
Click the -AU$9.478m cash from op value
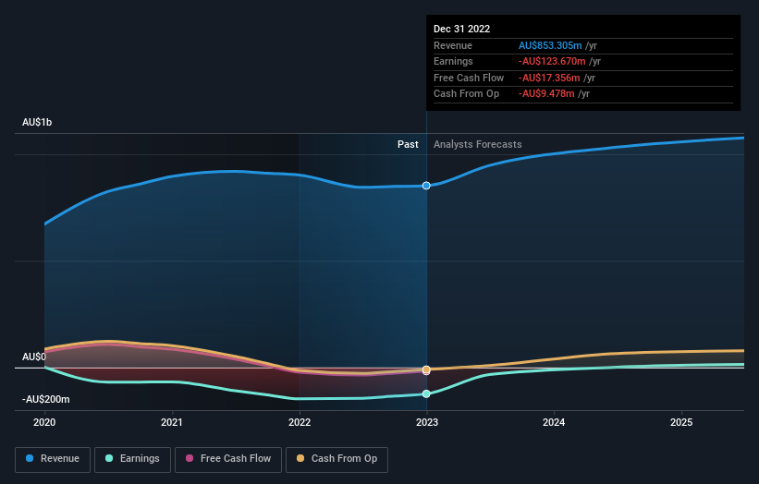(546, 94)
